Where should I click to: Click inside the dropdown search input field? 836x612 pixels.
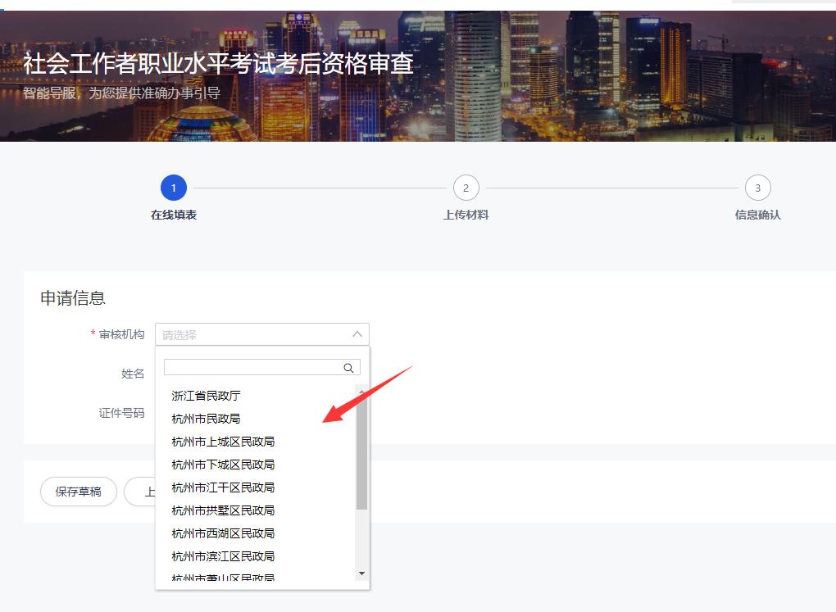click(254, 366)
